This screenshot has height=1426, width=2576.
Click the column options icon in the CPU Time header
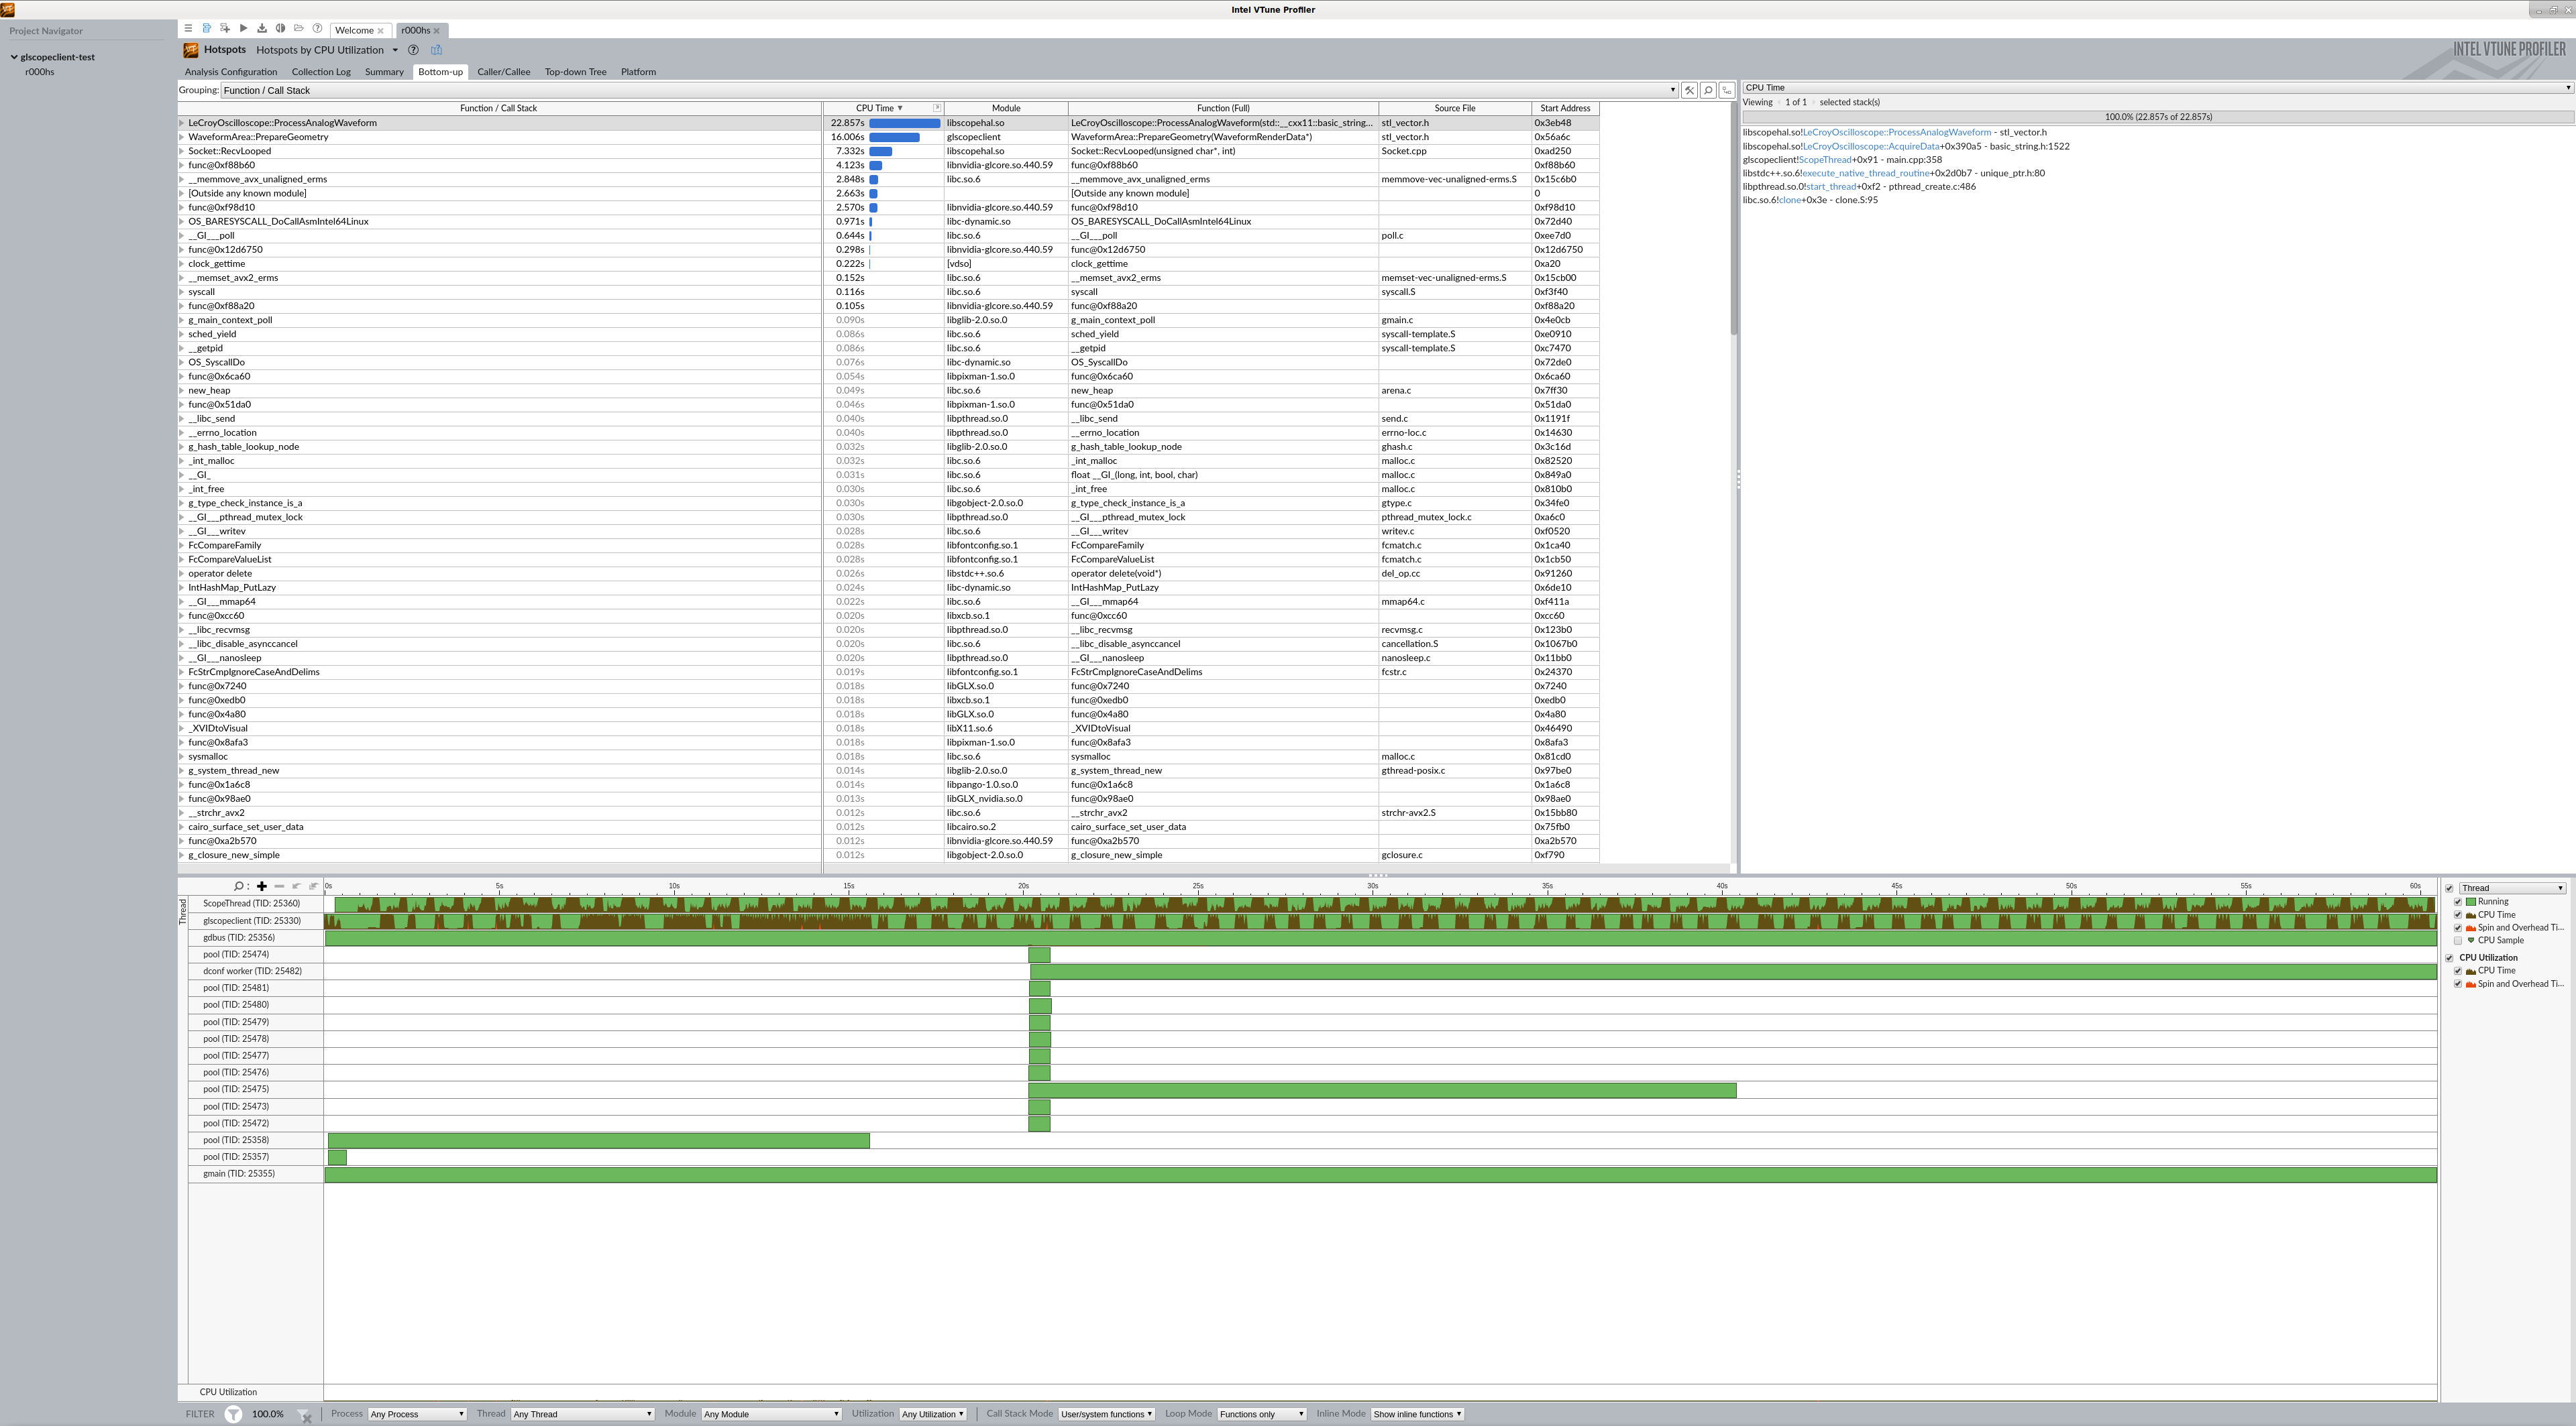pyautogui.click(x=937, y=108)
